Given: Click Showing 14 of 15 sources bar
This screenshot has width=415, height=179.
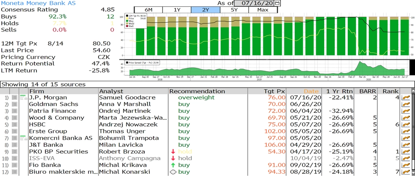Looking at the screenshot, I should pyautogui.click(x=207, y=84).
